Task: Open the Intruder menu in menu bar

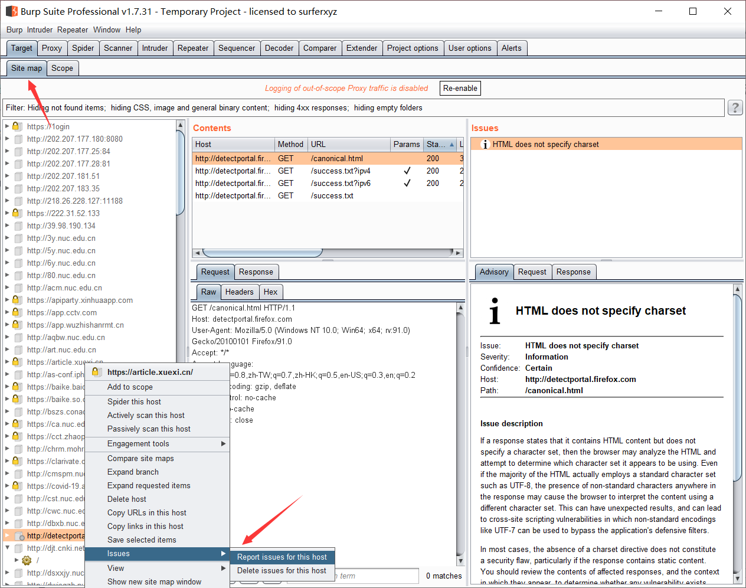Action: click(x=40, y=30)
